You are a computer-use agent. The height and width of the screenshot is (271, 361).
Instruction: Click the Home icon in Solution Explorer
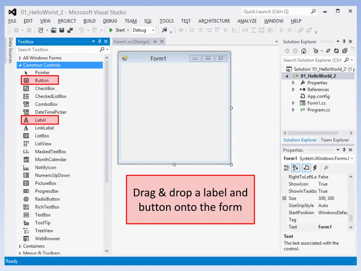[x=304, y=51]
